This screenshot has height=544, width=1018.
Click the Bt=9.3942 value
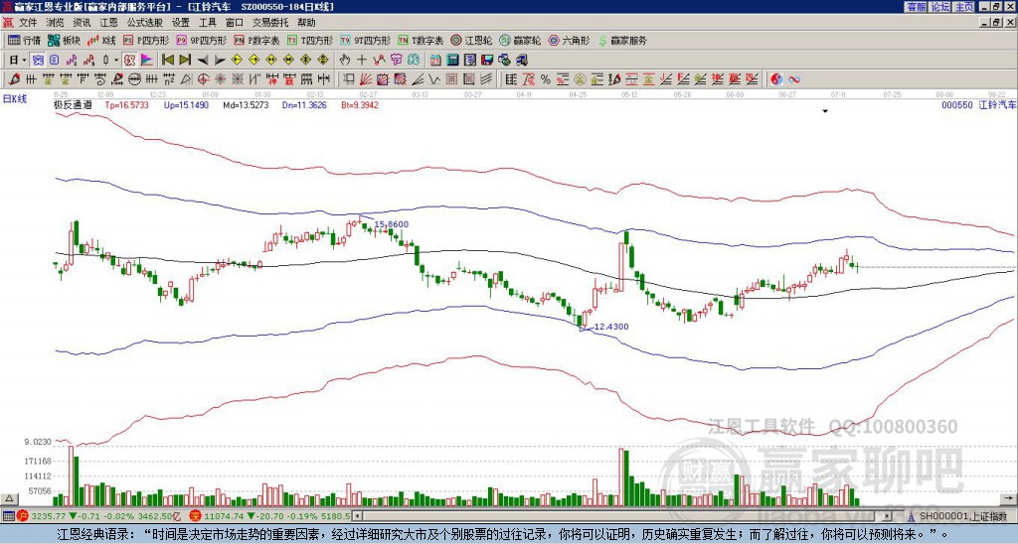(x=360, y=104)
